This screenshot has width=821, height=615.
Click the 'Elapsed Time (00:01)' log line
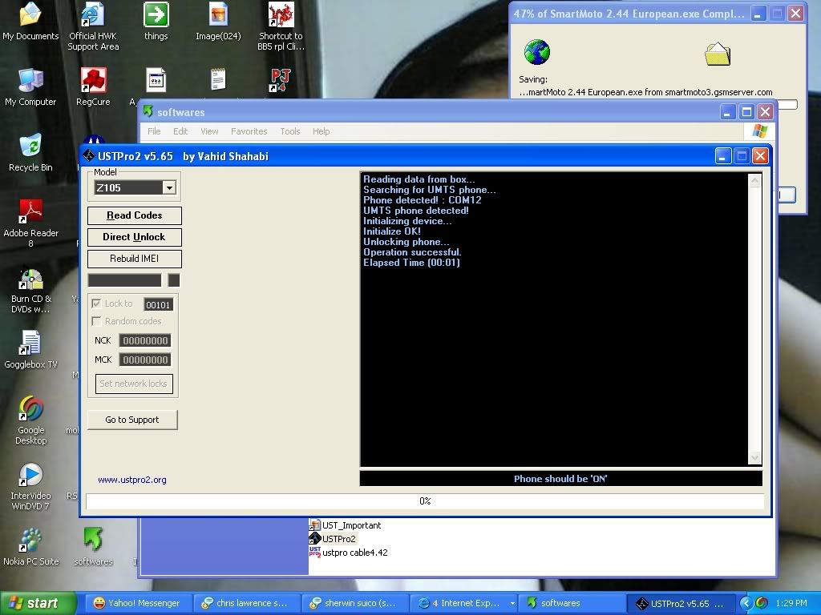click(x=411, y=263)
